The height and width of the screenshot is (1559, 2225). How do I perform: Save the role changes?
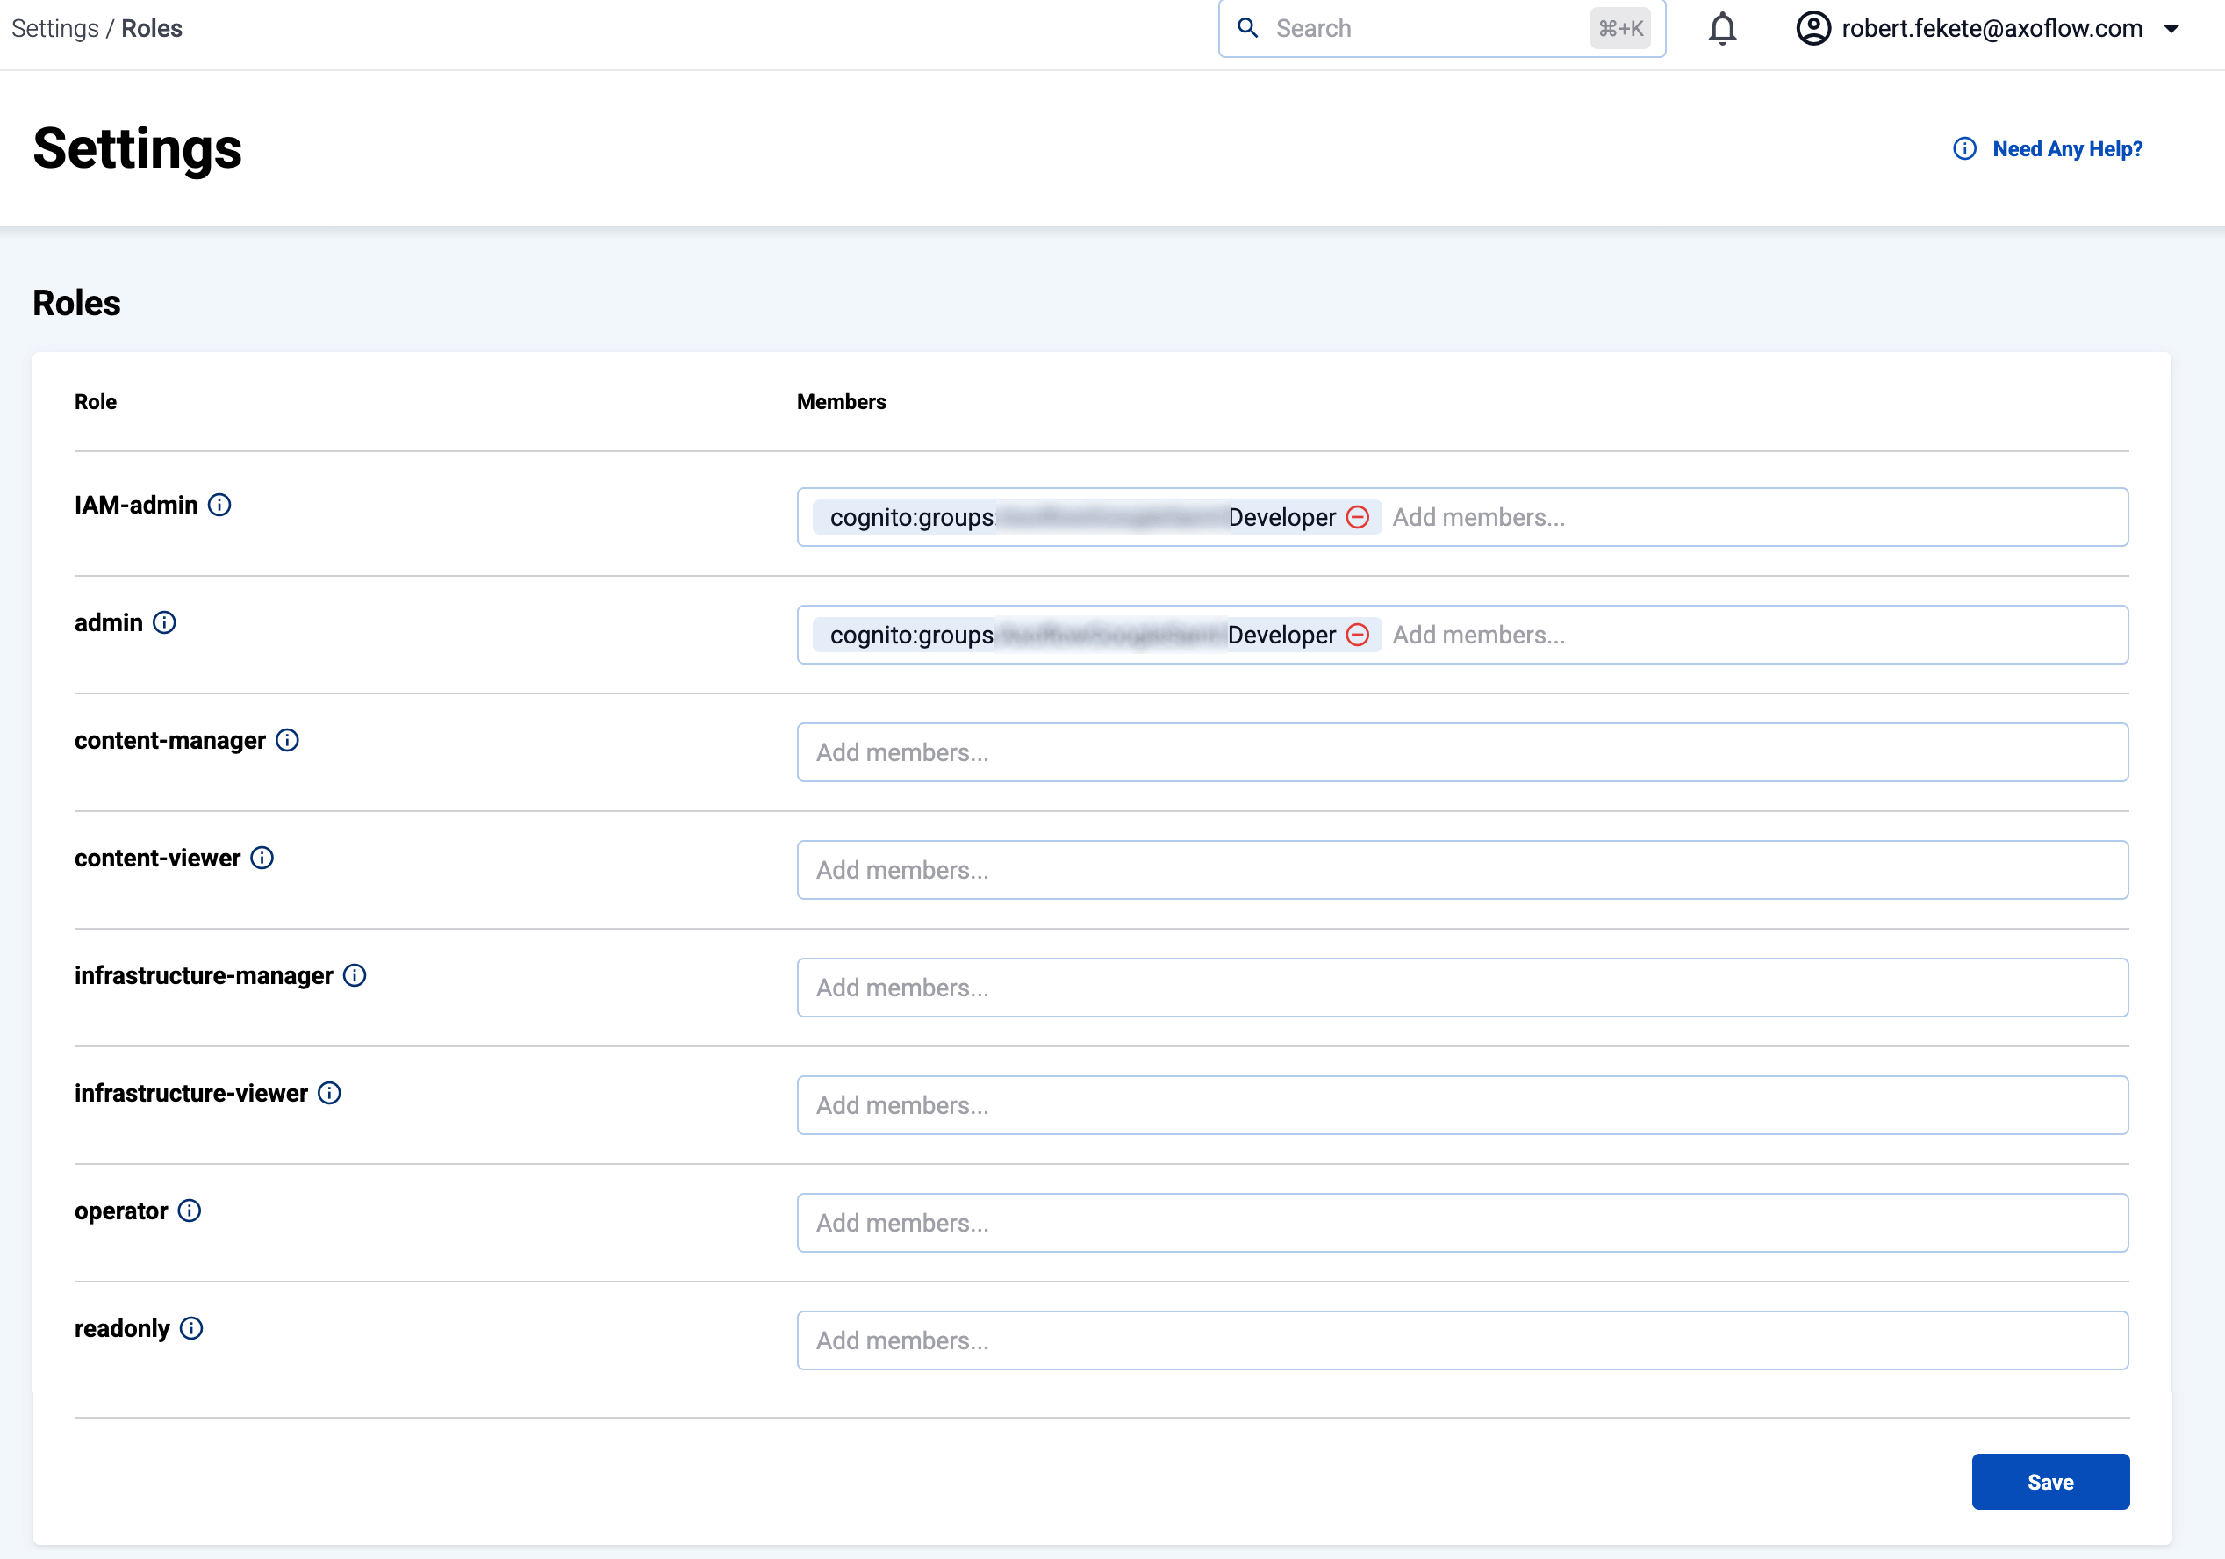2049,1482
